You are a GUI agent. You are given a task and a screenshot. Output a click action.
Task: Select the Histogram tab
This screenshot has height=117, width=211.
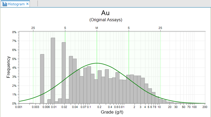click(x=15, y=4)
